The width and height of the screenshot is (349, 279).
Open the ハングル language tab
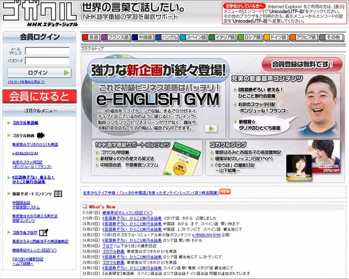click(x=167, y=37)
